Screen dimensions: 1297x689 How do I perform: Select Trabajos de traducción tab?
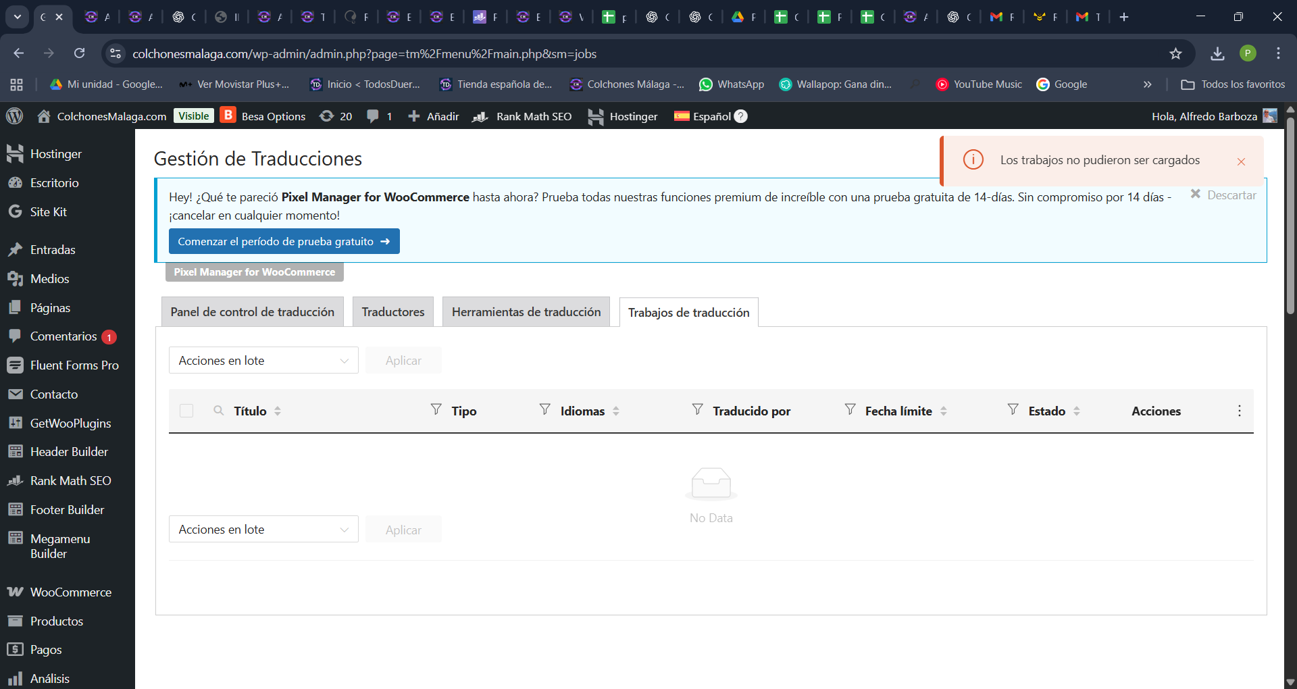pyautogui.click(x=689, y=313)
